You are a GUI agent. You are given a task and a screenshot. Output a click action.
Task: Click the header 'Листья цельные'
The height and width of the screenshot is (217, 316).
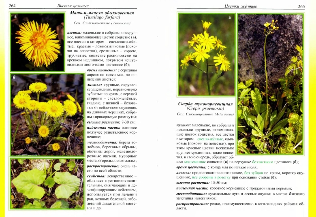(x=73, y=6)
